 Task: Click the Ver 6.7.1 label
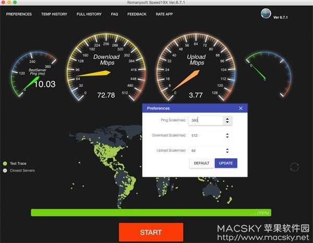coord(281,17)
